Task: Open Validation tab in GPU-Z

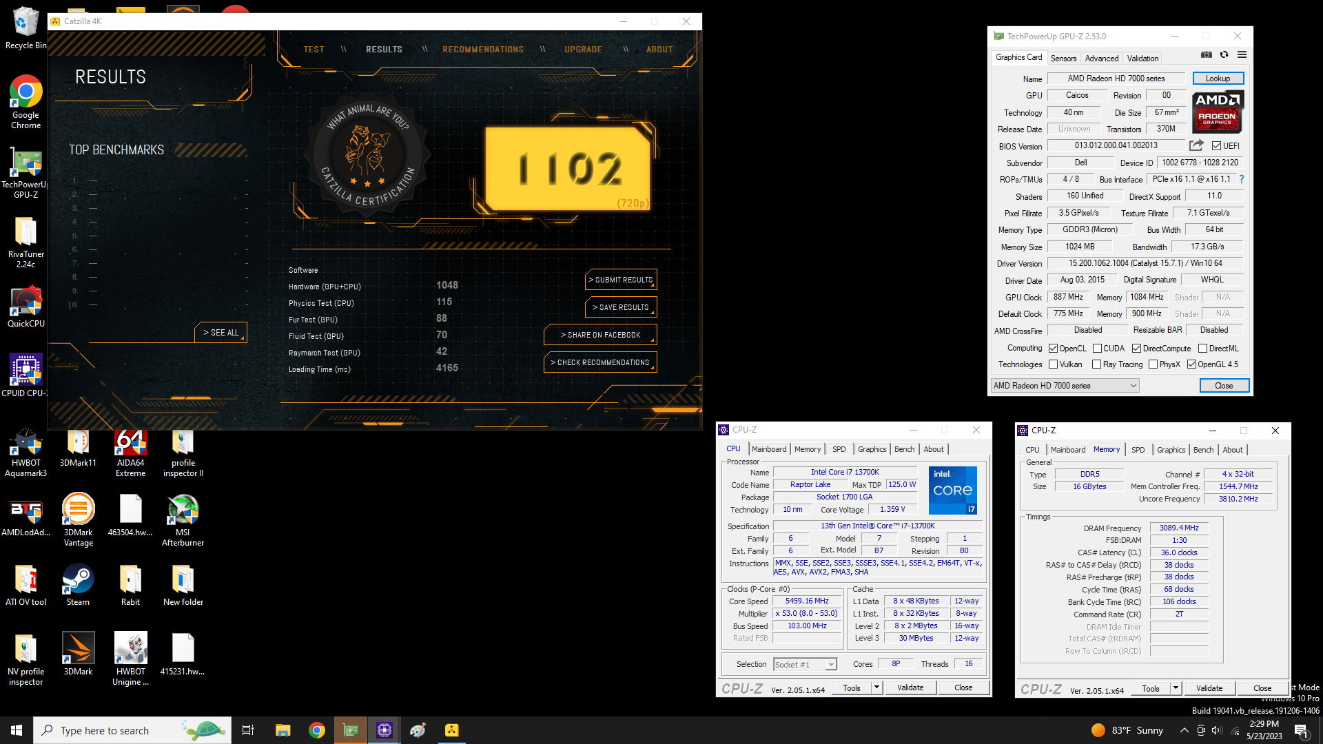Action: coord(1142,59)
